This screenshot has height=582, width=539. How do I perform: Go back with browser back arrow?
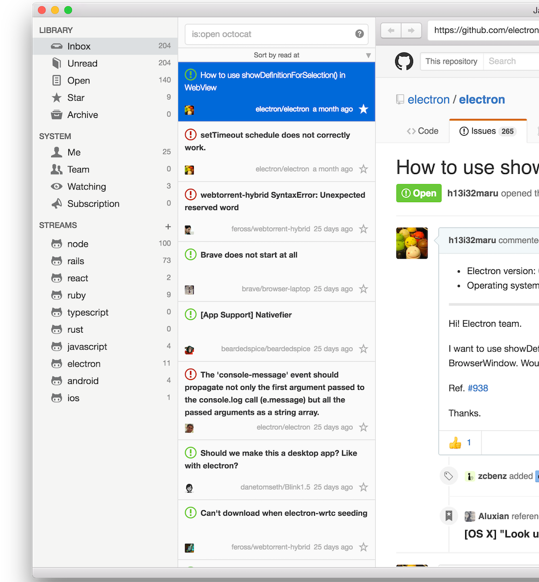pyautogui.click(x=391, y=31)
